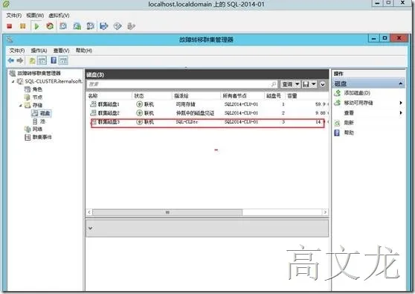Image resolution: width=415 pixels, height=294 pixels.
Task: Open the save query dropdown arrow
Action: point(314,84)
